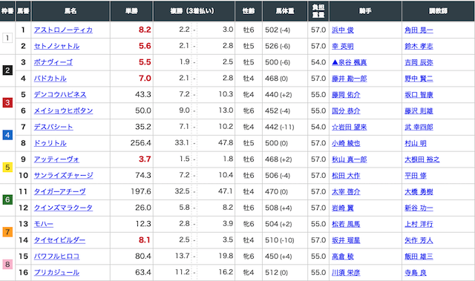Open horse link パドカトル
This screenshot has width=475, height=281.
(x=50, y=79)
